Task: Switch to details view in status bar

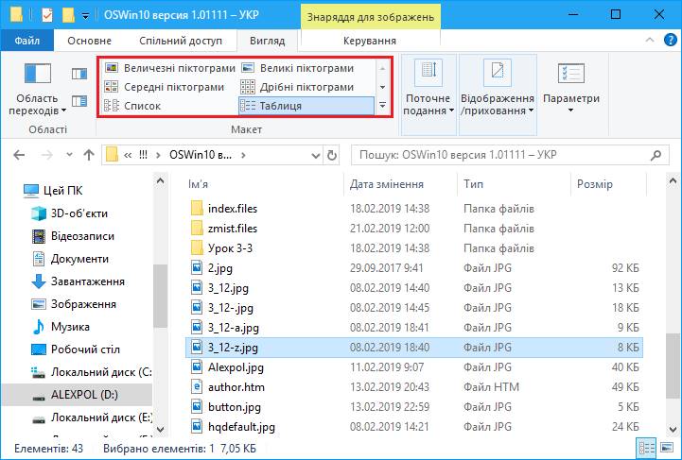Action: tap(647, 448)
